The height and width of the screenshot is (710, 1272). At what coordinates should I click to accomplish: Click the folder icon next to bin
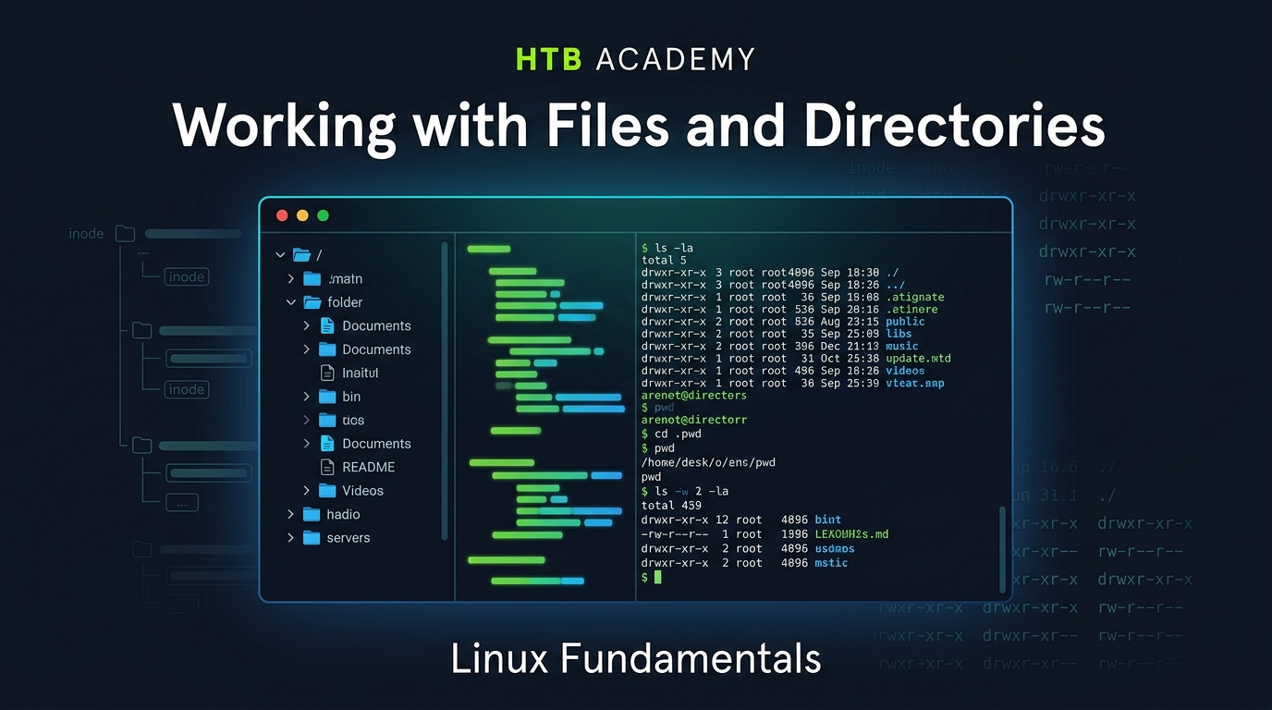[327, 396]
